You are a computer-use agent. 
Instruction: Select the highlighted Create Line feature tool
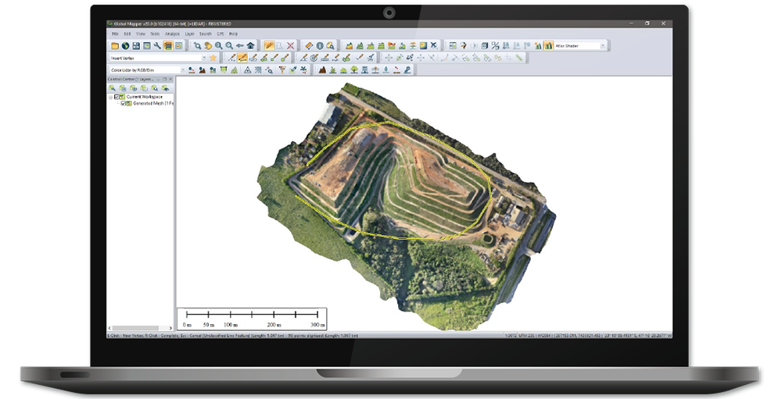pos(242,59)
